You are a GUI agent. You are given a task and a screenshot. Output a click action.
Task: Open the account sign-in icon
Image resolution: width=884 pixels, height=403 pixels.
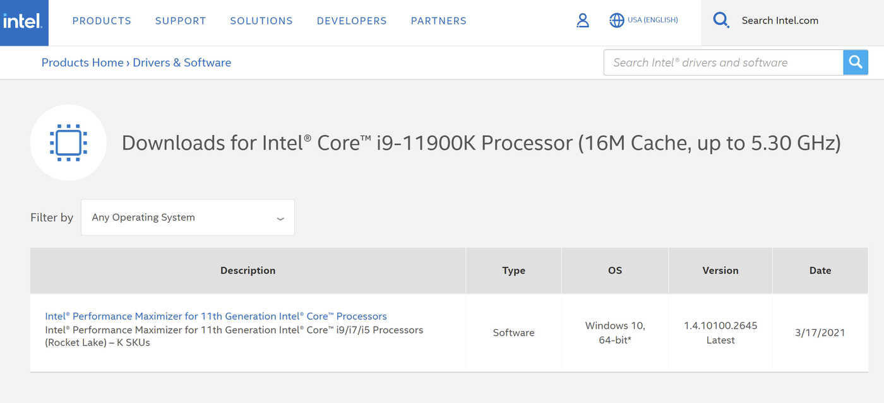coord(582,20)
